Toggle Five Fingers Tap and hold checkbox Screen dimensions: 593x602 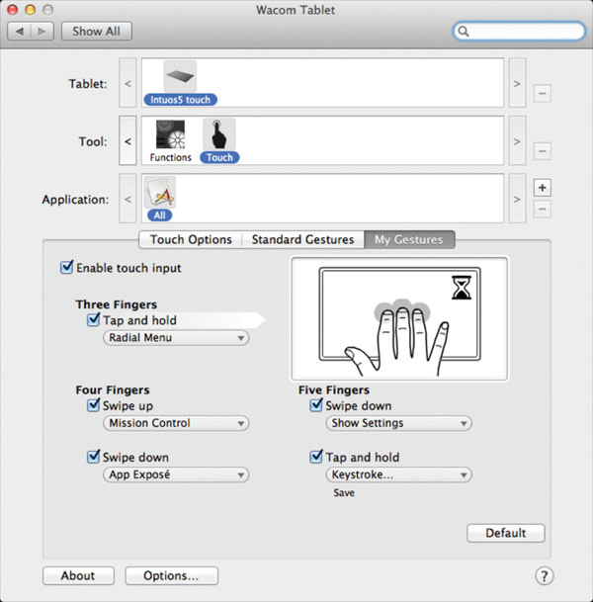(316, 457)
